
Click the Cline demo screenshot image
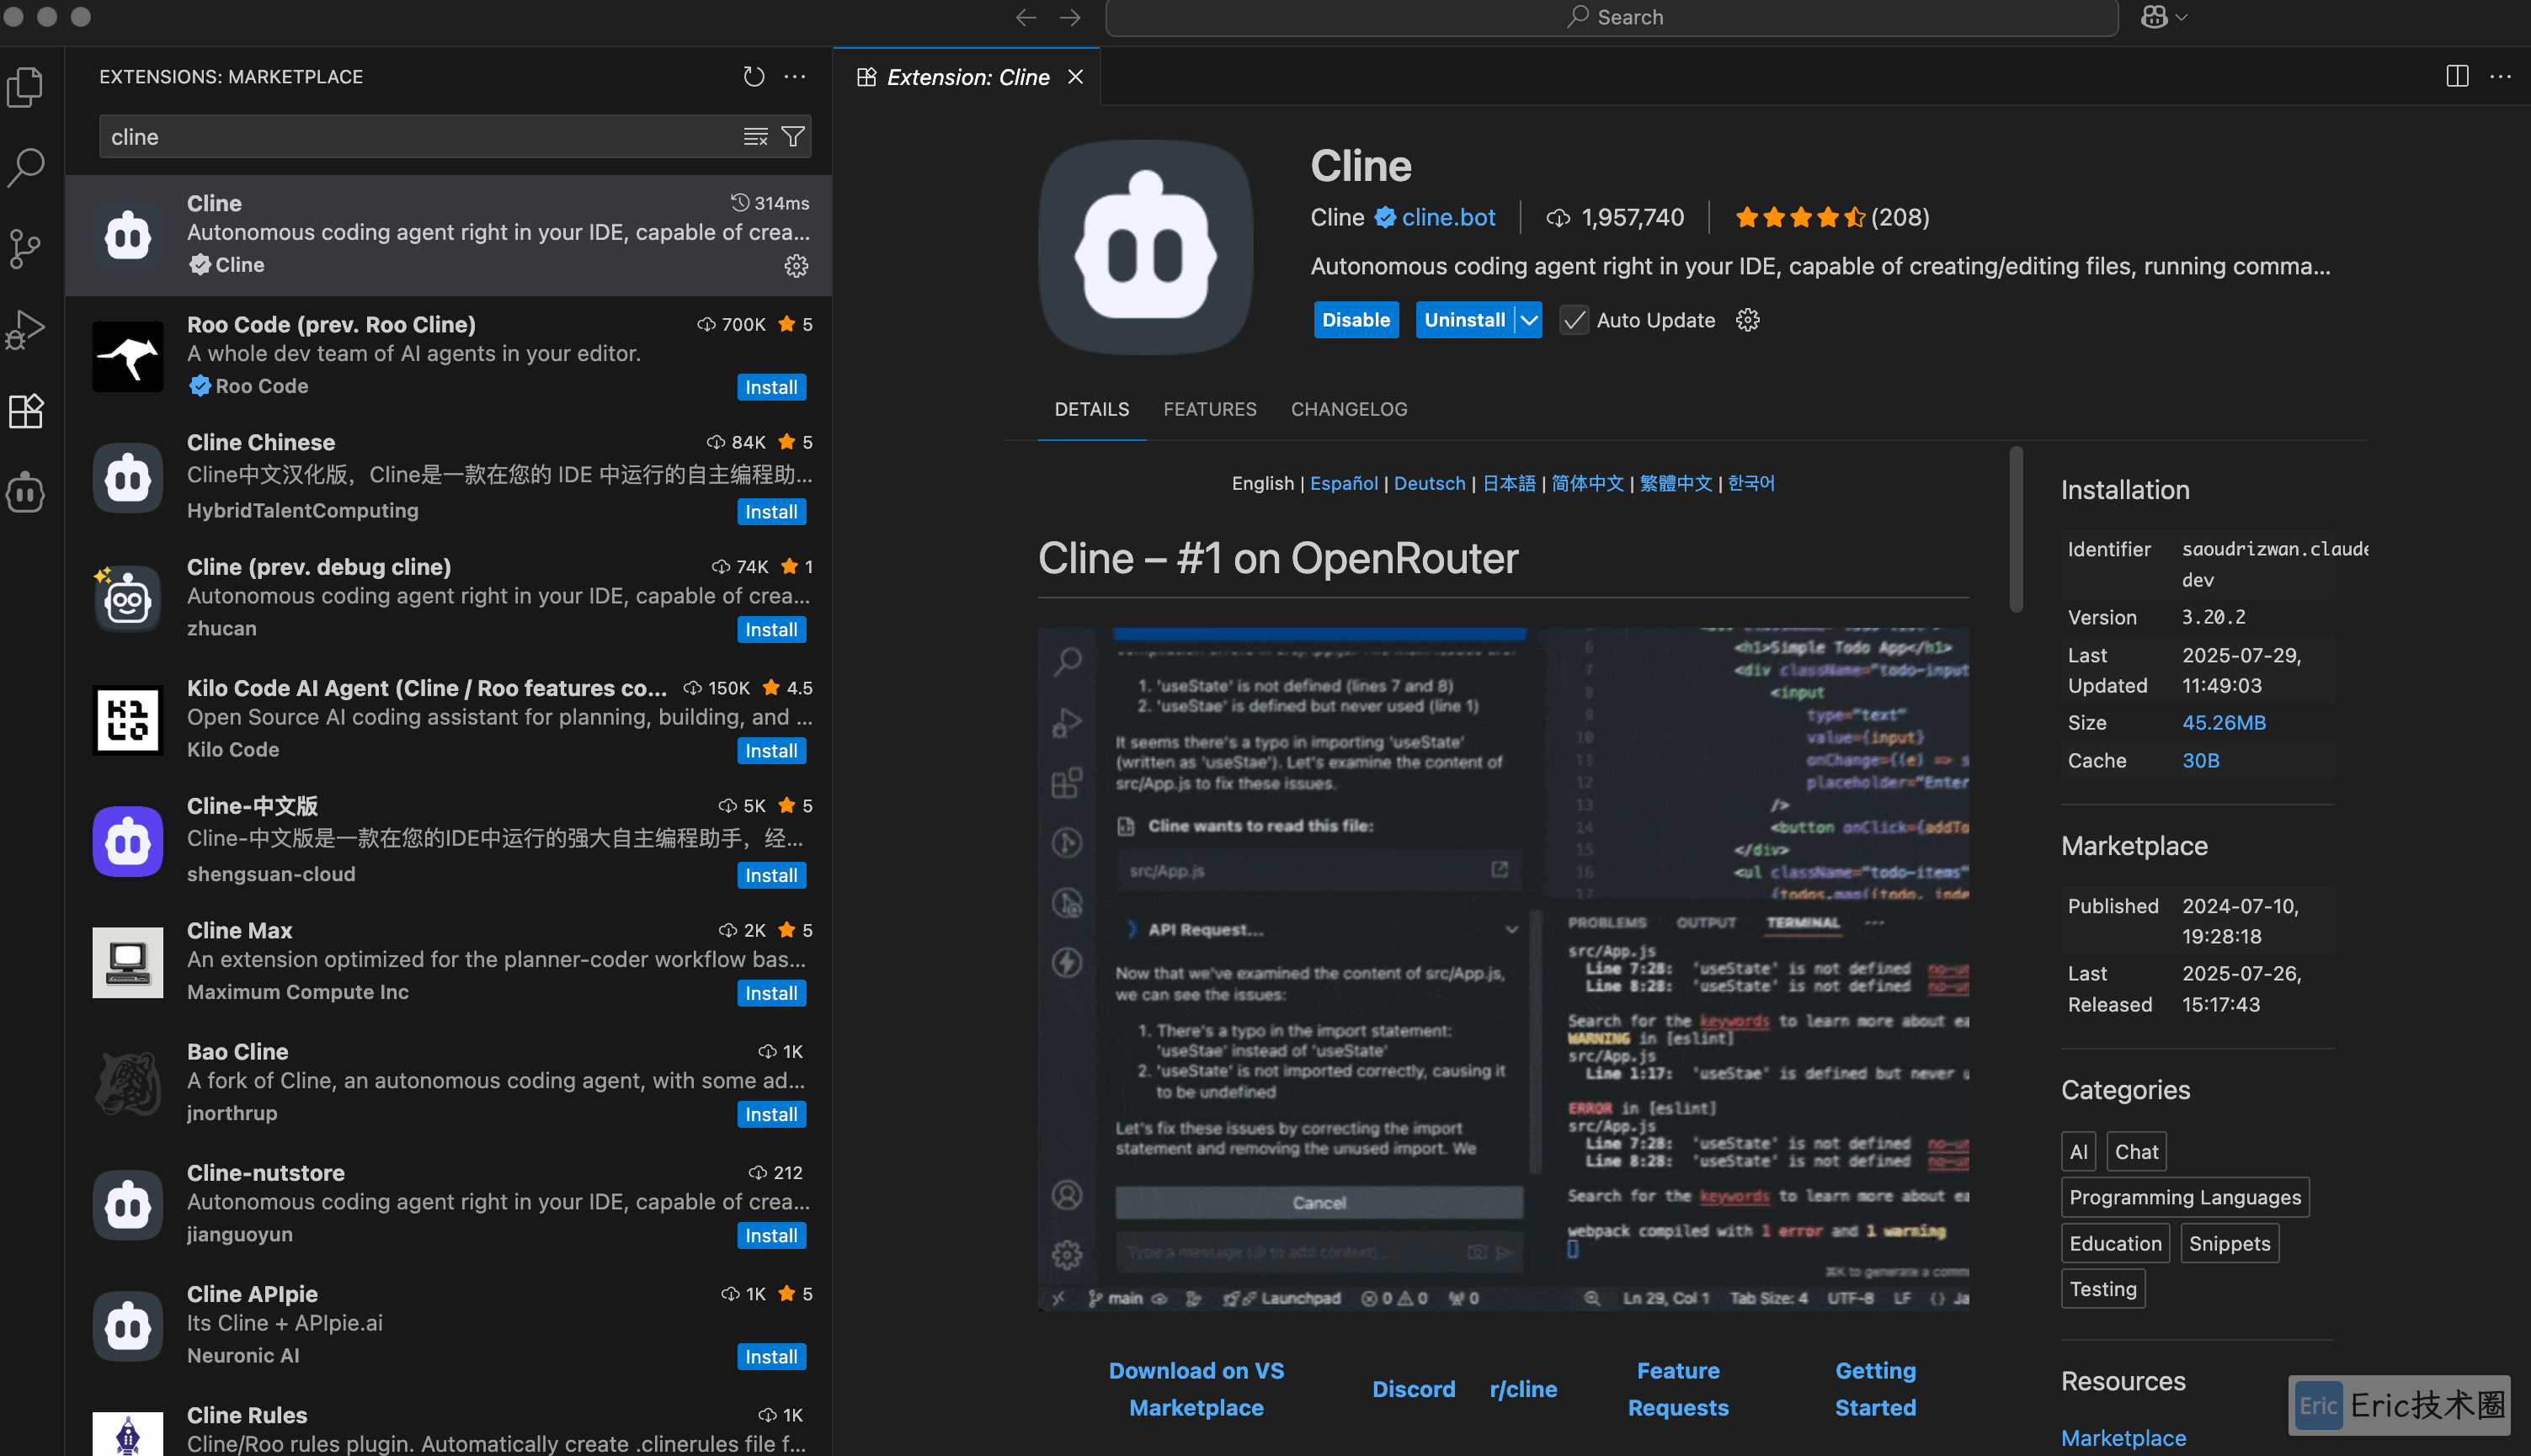pyautogui.click(x=1503, y=969)
